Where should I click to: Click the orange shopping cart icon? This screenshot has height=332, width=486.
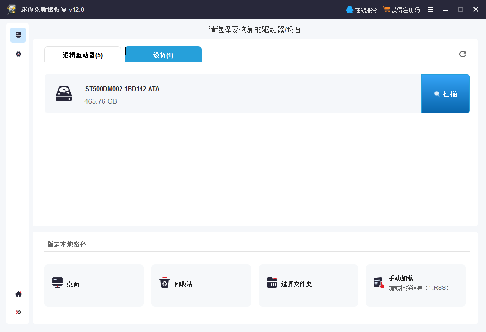click(386, 9)
